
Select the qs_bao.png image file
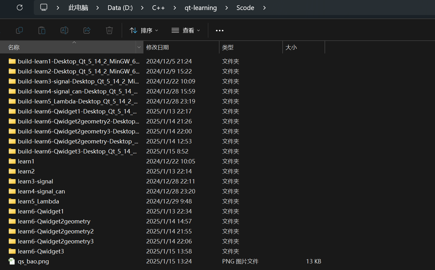coord(33,261)
